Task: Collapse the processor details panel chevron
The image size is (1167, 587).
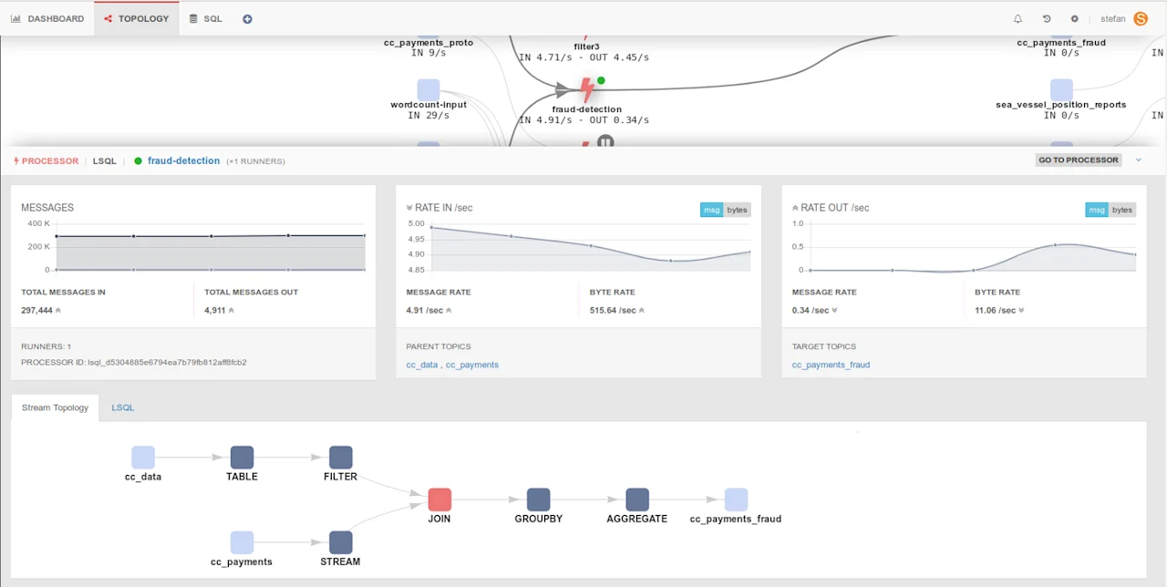Action: coord(1139,160)
